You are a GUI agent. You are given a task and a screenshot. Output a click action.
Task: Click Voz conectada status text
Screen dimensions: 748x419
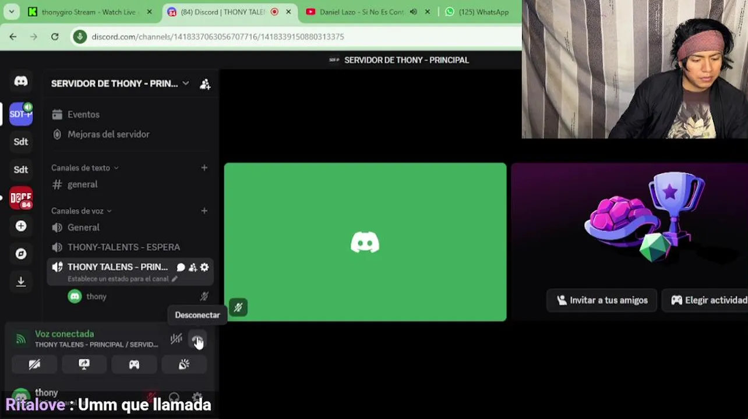click(64, 334)
